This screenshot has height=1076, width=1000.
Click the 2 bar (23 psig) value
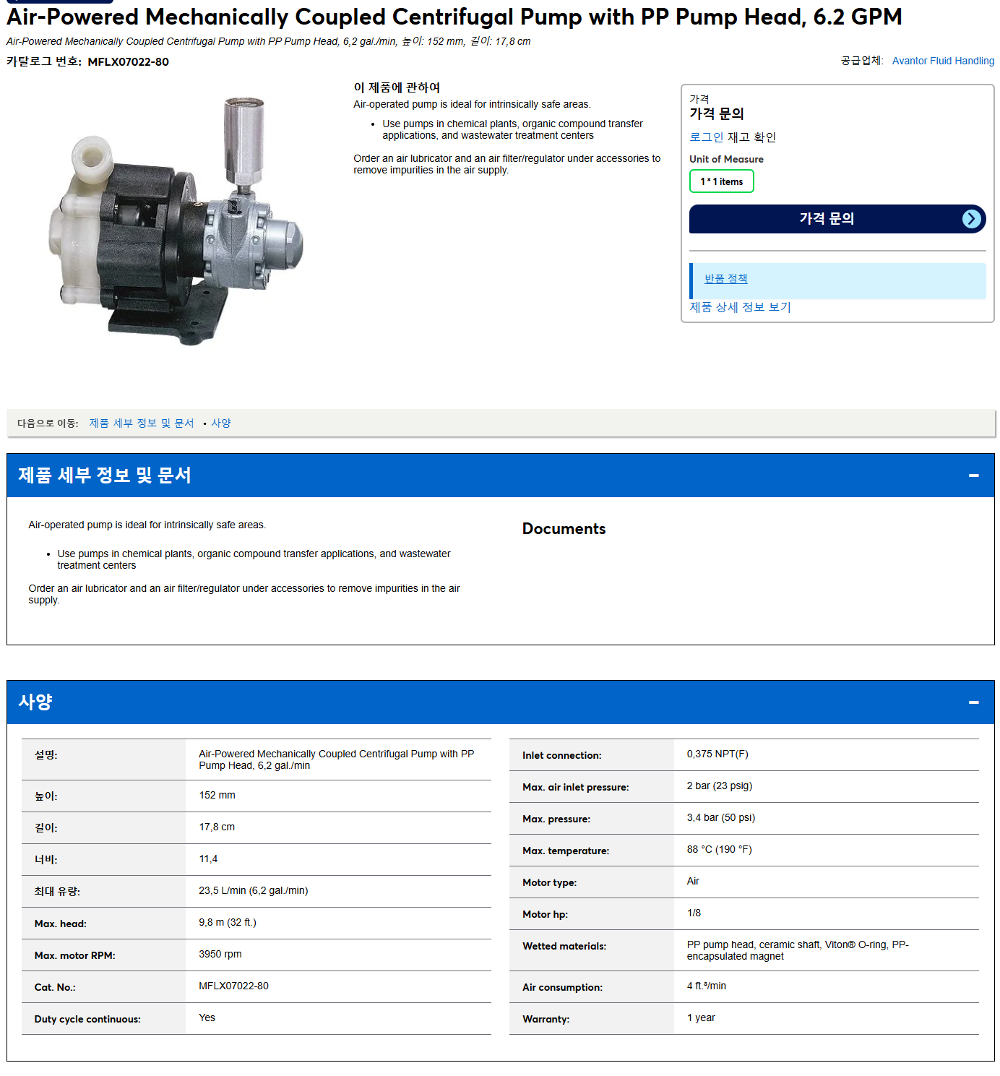(x=719, y=786)
